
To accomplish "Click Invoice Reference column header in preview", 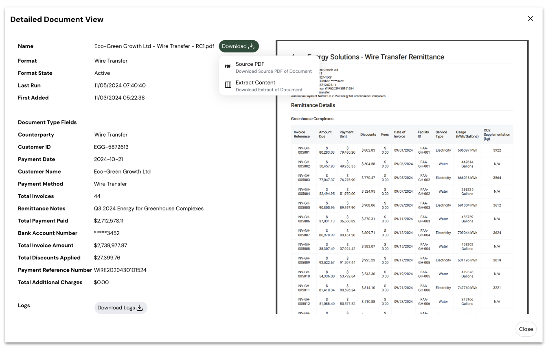I will point(302,135).
